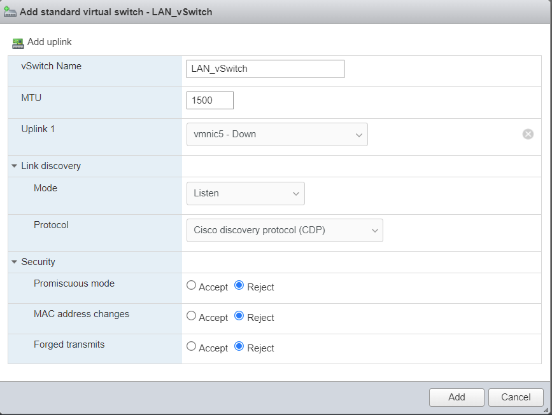Open the Link discovery Mode dropdown
The height and width of the screenshot is (415, 552).
[245, 193]
